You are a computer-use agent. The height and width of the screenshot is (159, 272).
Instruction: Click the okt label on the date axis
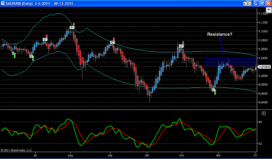click(x=147, y=155)
